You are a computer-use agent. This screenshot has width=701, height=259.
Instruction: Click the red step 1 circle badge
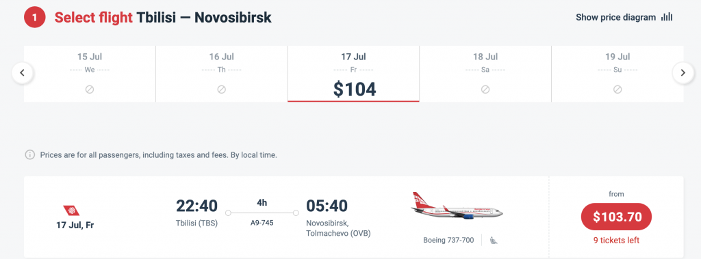click(35, 18)
